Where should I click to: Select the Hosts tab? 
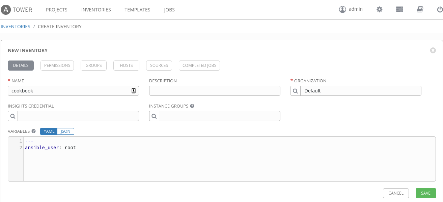(127, 66)
